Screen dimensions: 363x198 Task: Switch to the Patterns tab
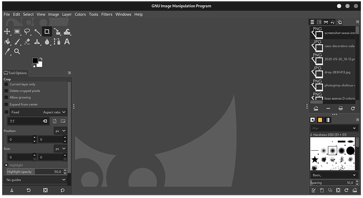320,120
